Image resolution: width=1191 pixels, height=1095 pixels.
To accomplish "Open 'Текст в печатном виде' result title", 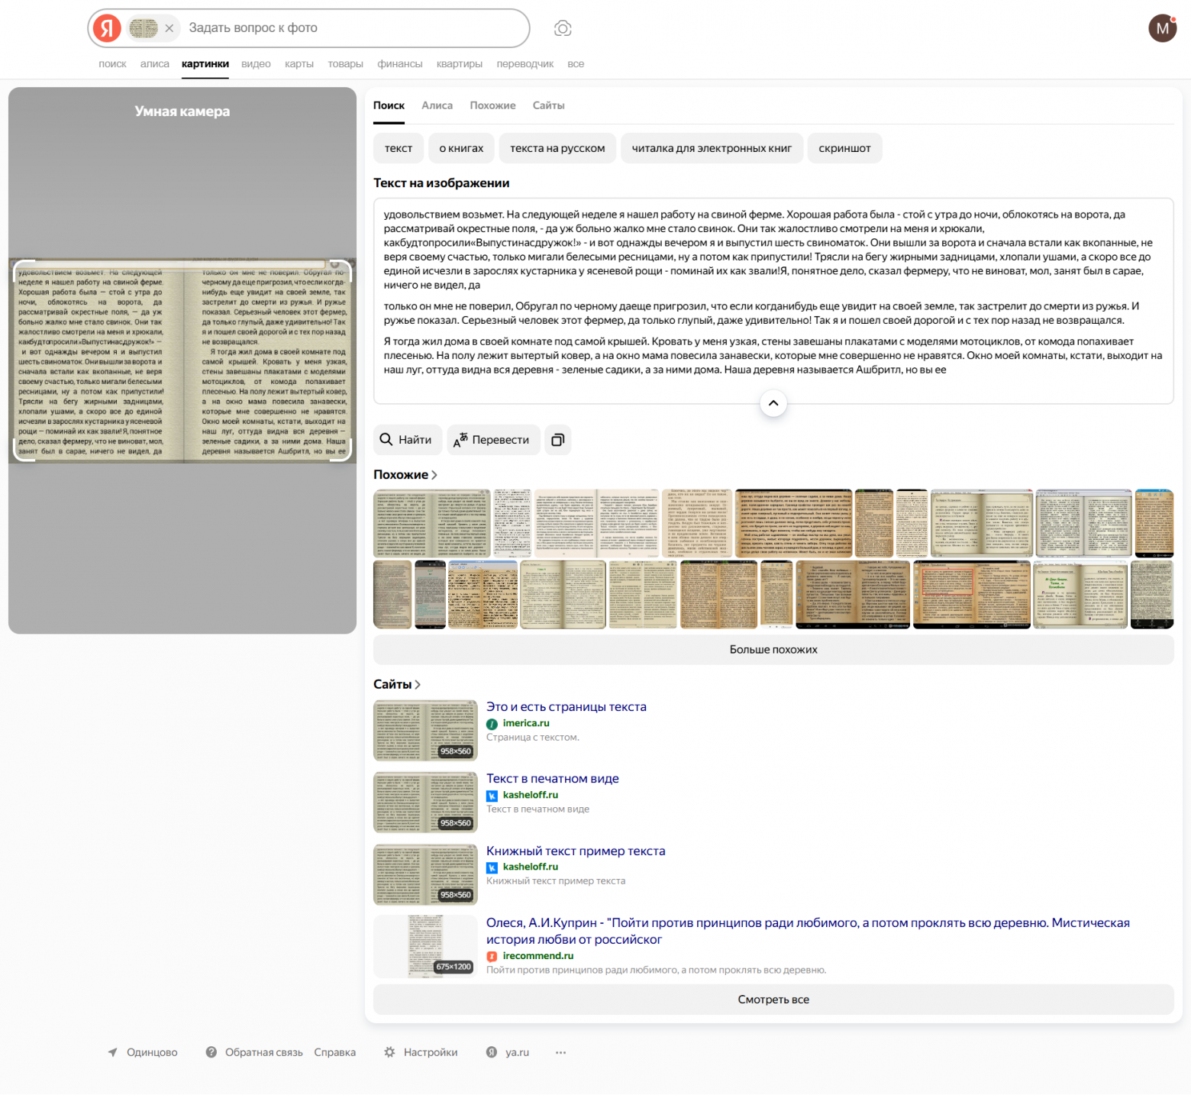I will (x=553, y=779).
